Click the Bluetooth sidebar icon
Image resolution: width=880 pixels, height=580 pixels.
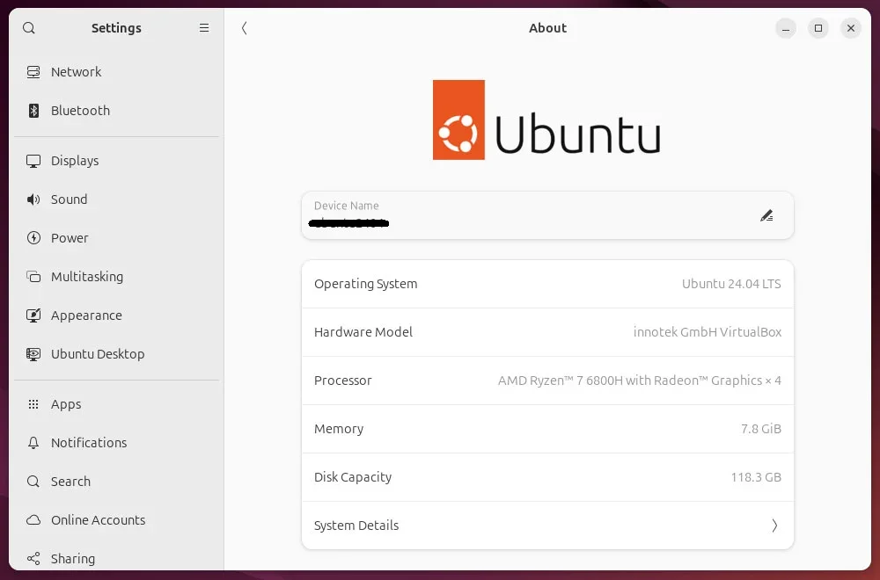click(x=33, y=111)
